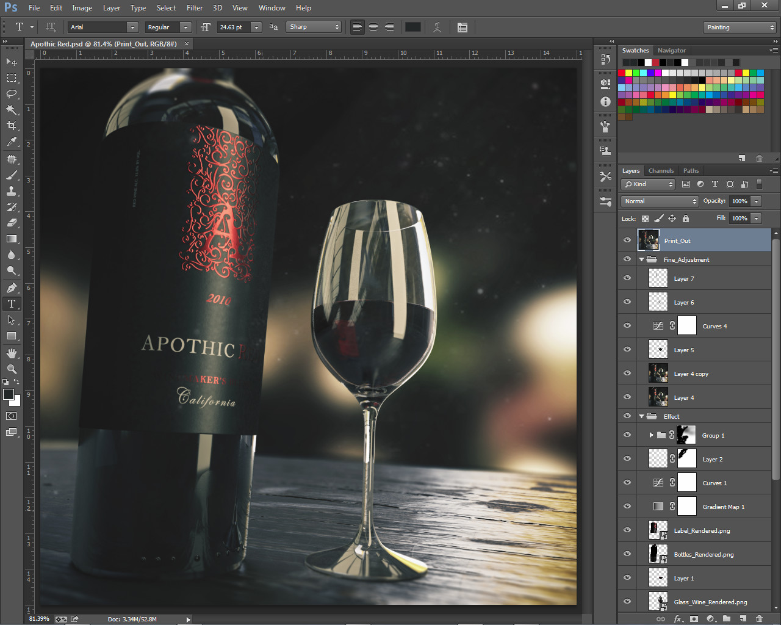Image resolution: width=781 pixels, height=625 pixels.
Task: Open the Painting workspace dropdown
Action: click(740, 27)
